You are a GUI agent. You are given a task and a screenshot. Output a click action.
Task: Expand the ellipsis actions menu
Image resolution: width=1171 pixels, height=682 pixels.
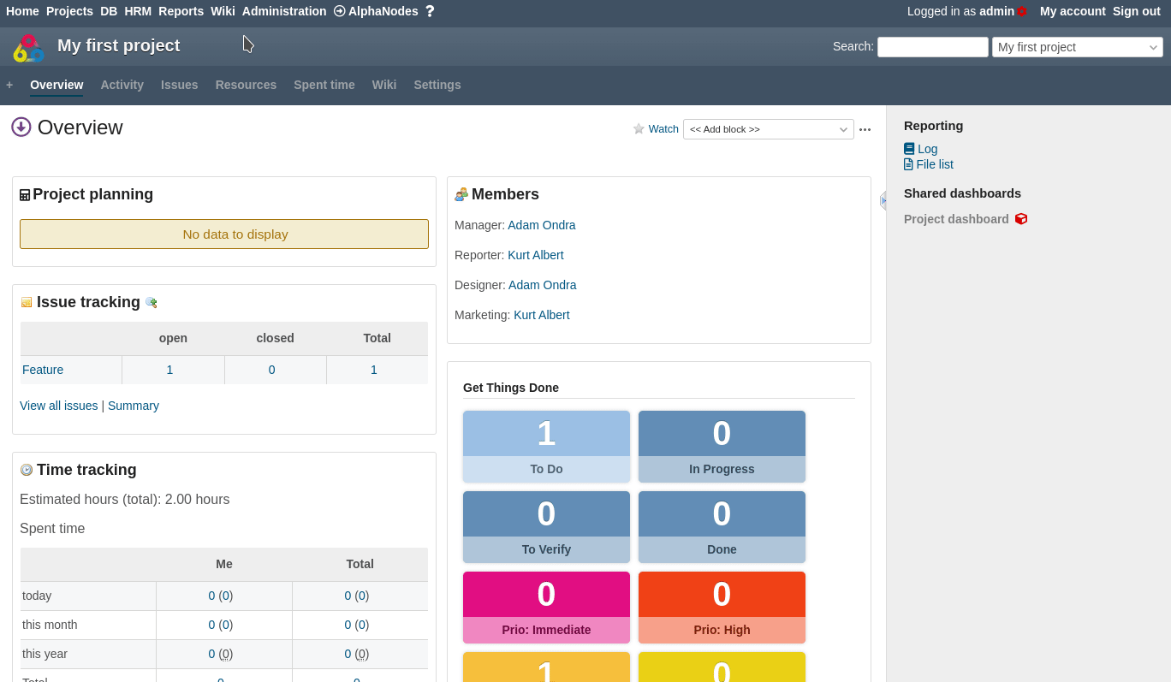865,128
